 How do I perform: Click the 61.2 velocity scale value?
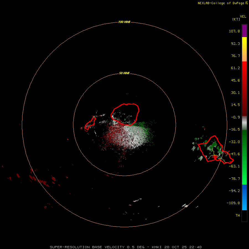(235, 68)
